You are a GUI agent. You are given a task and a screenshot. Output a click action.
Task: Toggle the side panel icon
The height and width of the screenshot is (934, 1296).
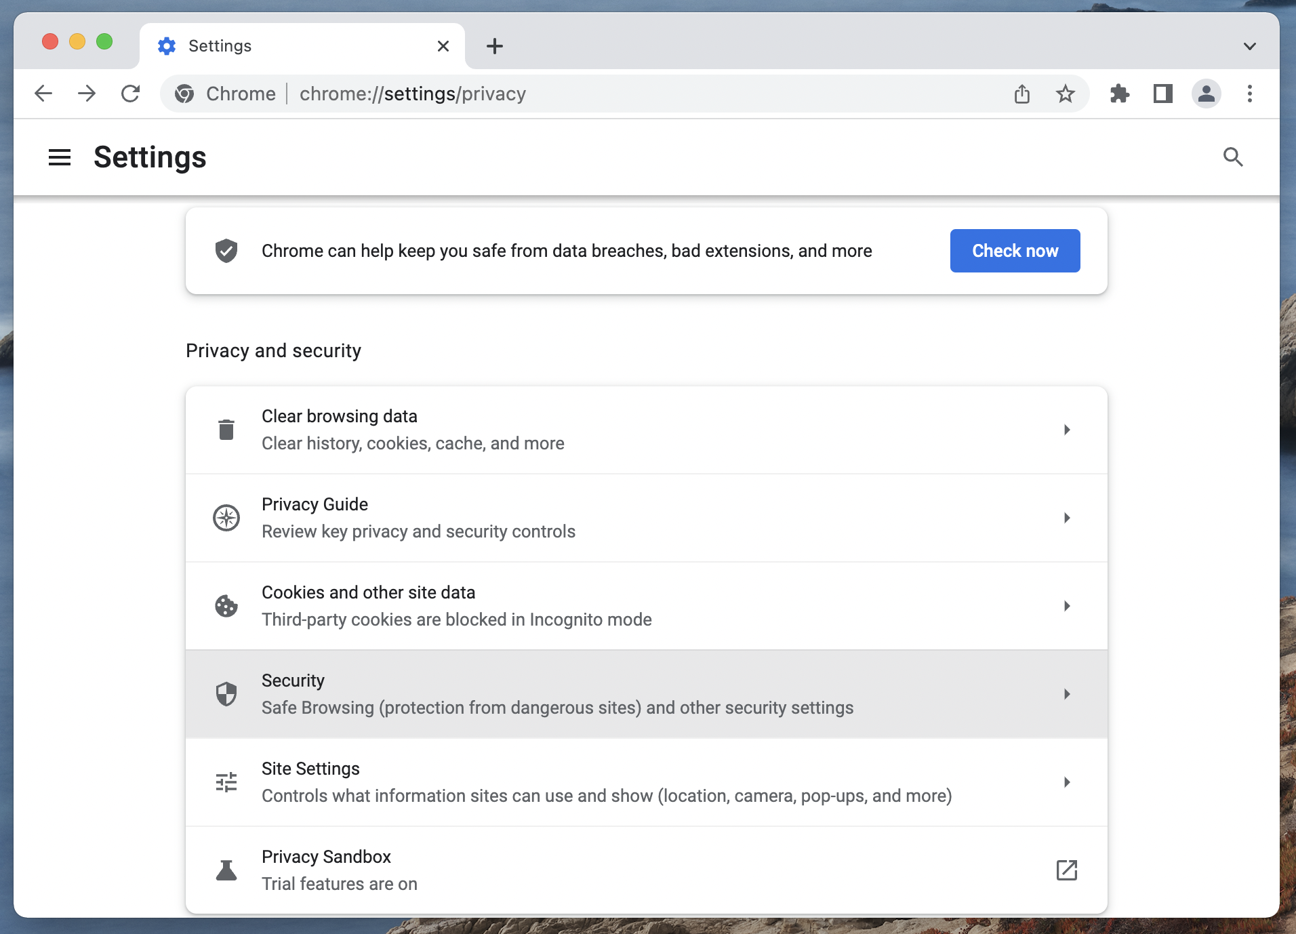1163,94
